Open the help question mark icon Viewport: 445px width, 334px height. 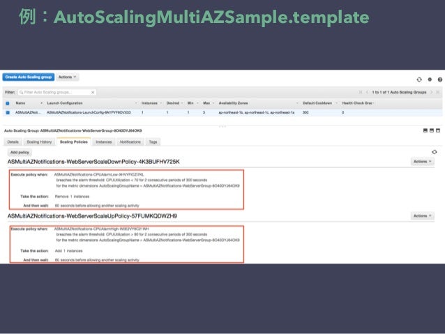click(440, 79)
